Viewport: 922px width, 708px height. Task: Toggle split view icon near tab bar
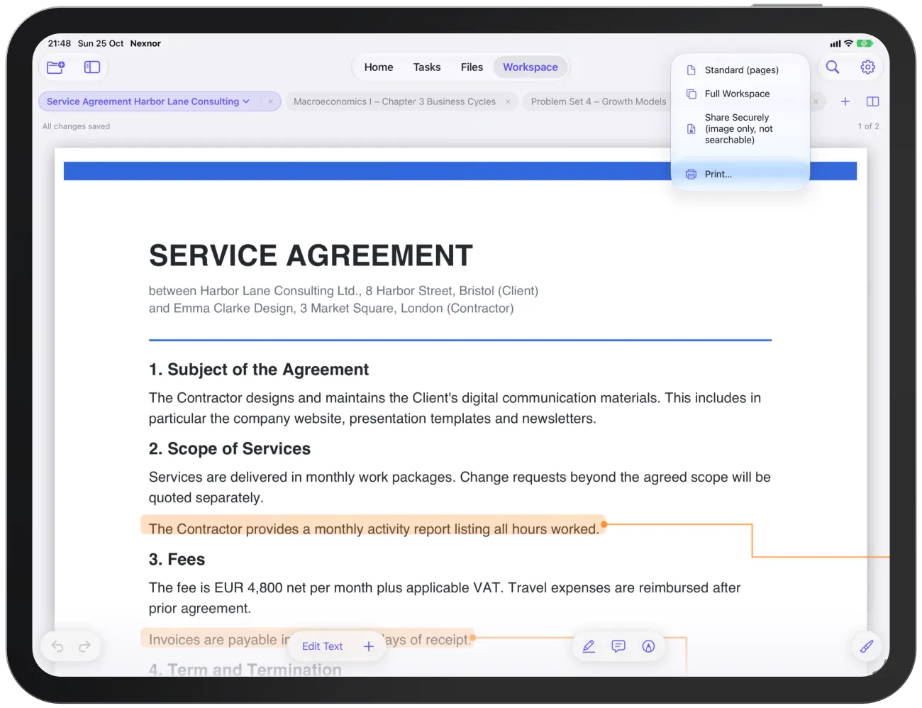pyautogui.click(x=873, y=101)
